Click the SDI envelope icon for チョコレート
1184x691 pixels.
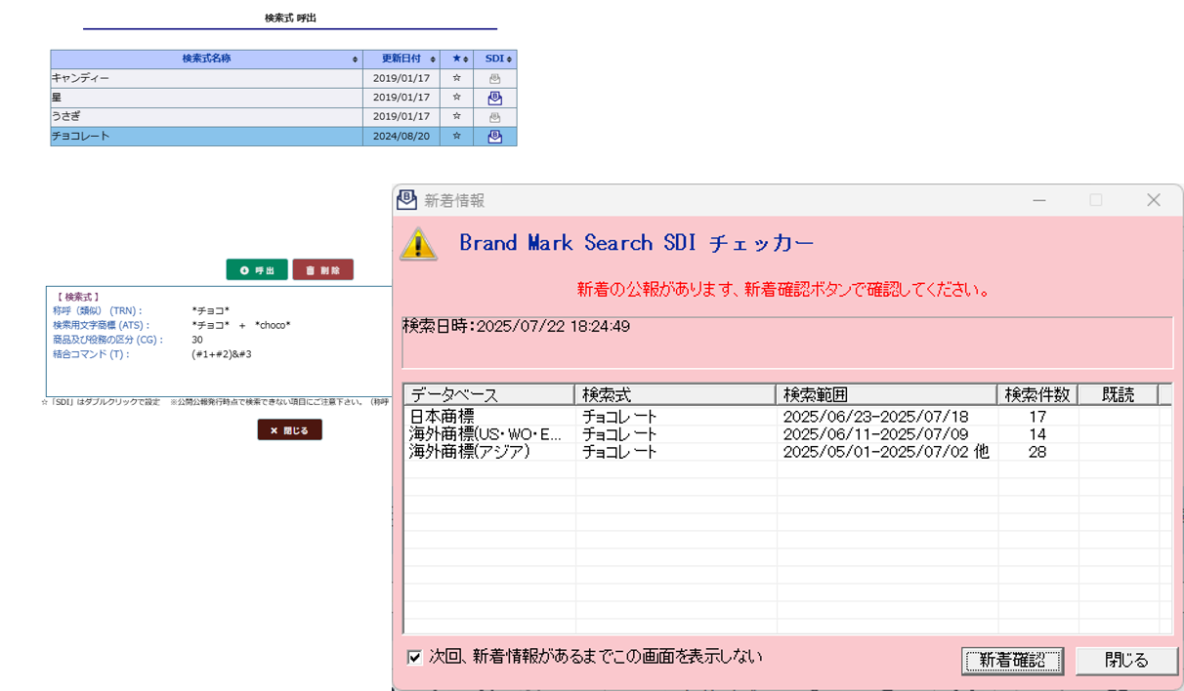point(494,137)
